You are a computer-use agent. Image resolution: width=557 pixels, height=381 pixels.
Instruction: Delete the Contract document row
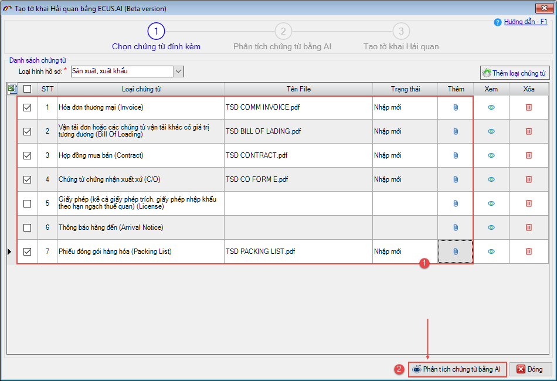(x=528, y=155)
